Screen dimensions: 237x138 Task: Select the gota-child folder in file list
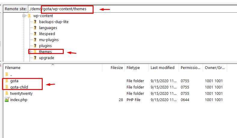tap(19, 87)
